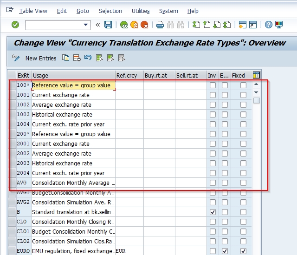Viewport: 297px width, 255px height.
Task: Click the Undo Change icon
Action: [x=88, y=58]
